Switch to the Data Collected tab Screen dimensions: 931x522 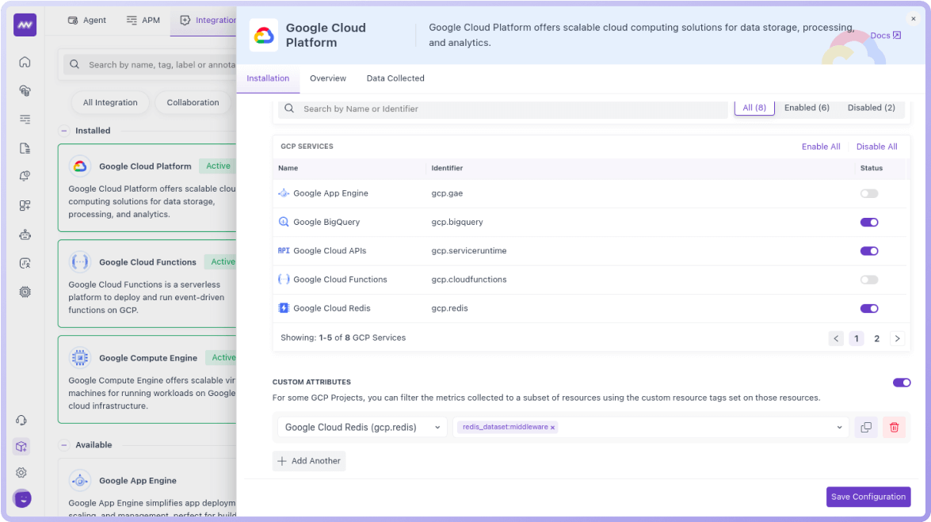click(395, 78)
